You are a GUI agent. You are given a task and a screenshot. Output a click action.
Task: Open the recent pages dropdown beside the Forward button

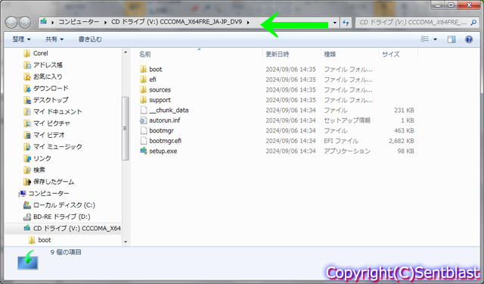[x=34, y=23]
